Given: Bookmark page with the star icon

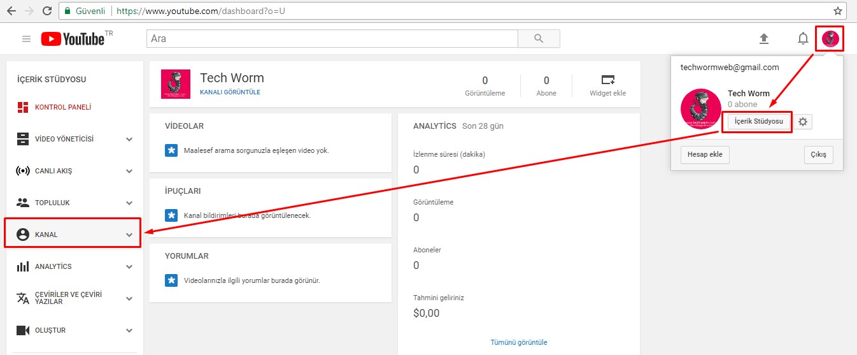Looking at the screenshot, I should [838, 11].
